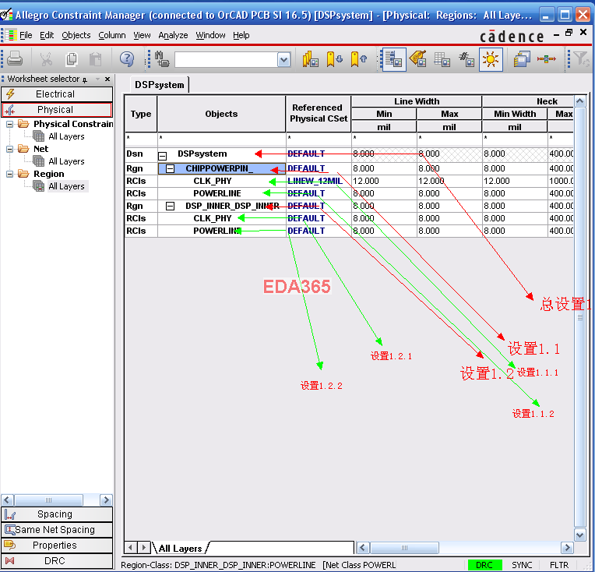Go to next bookmark icon
595x572 pixels.
334,59
